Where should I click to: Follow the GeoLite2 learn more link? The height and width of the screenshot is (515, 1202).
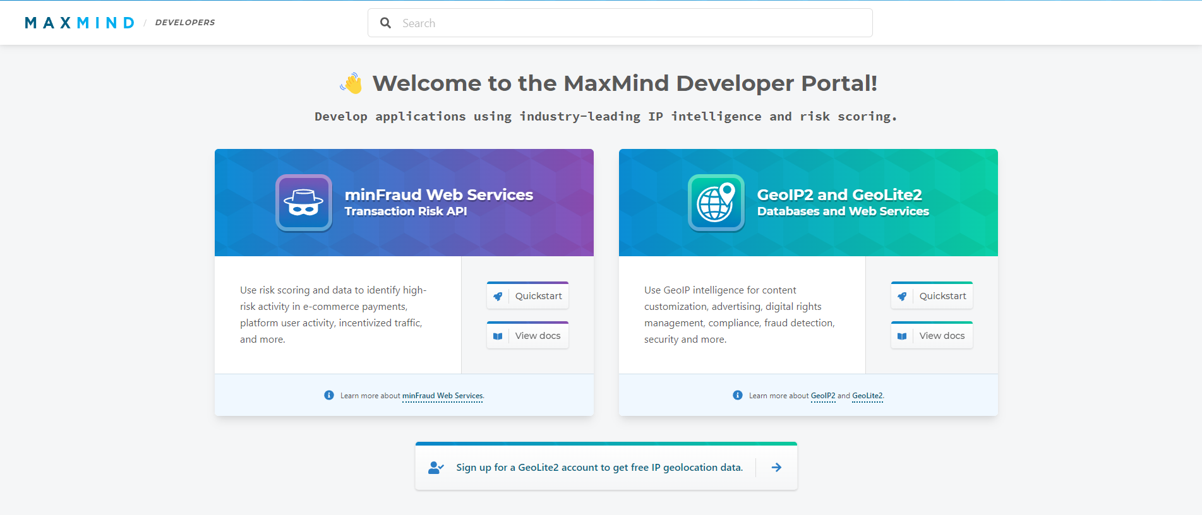click(x=867, y=396)
